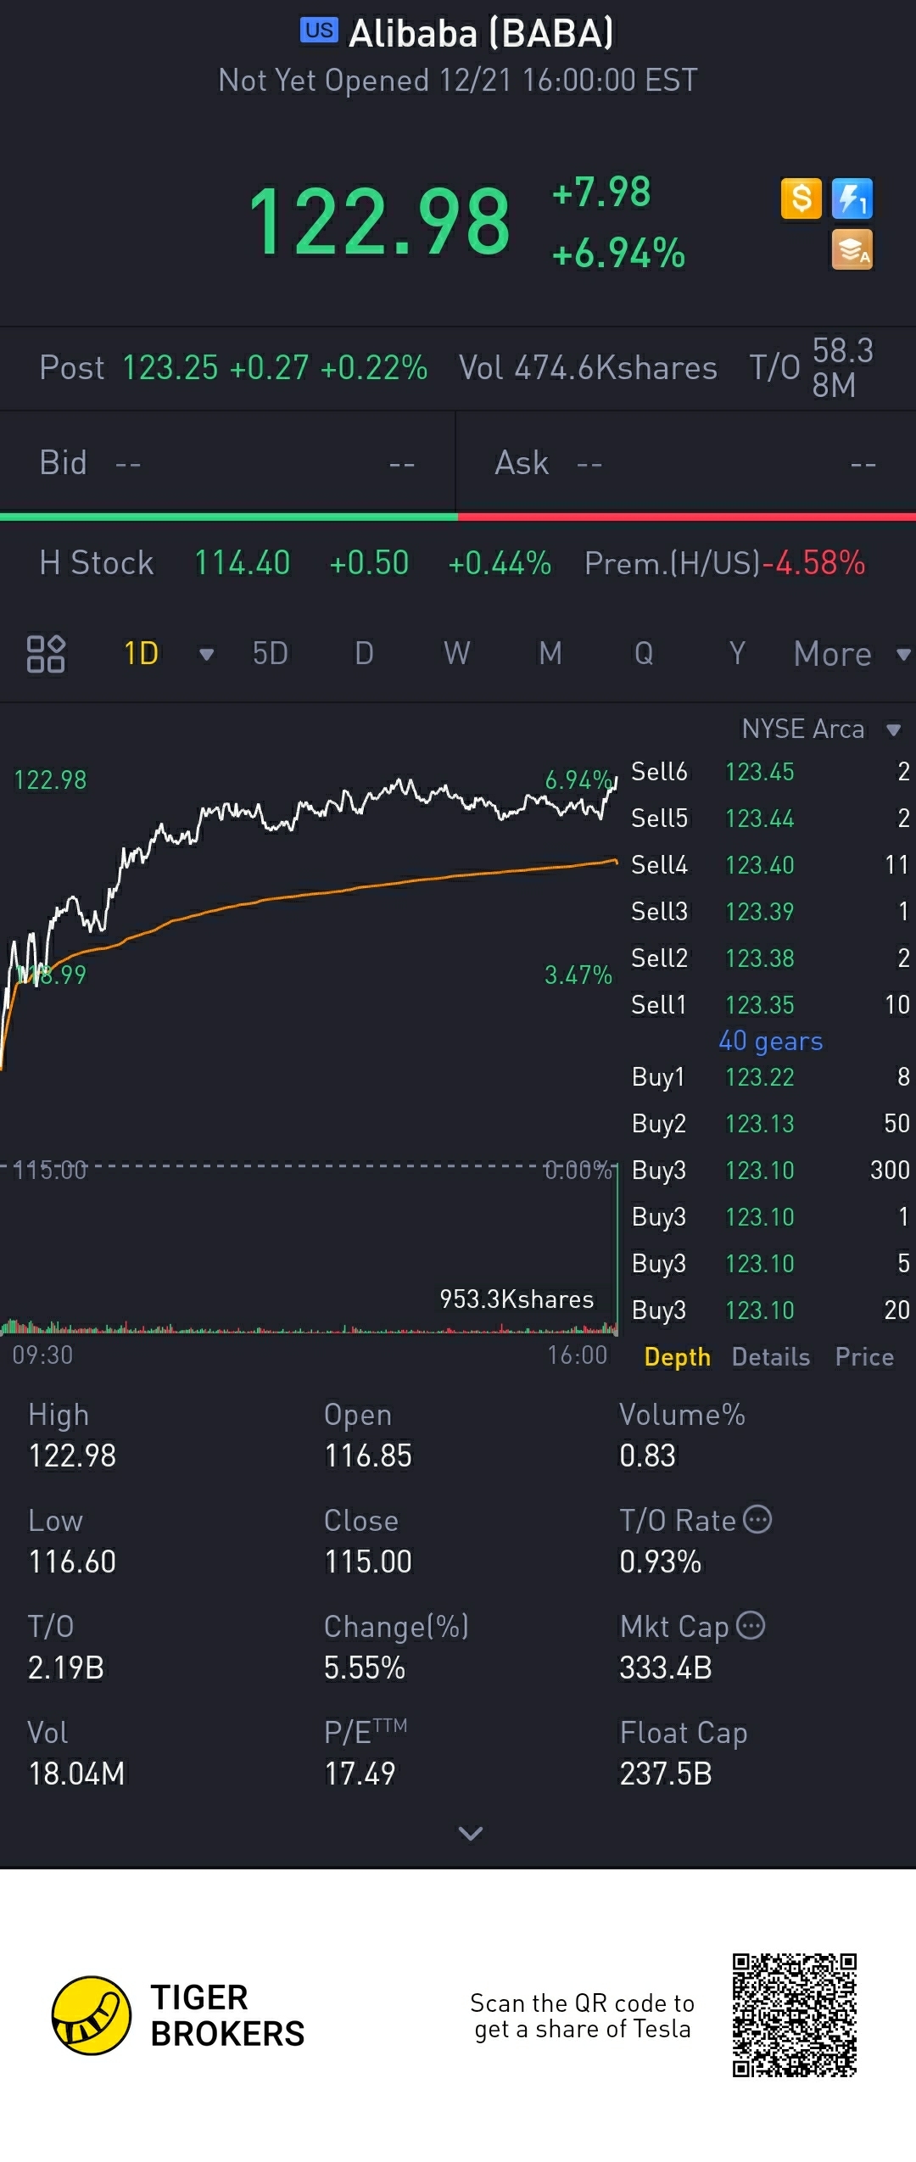Tap Buy3 row with quantity 20
Viewport: 916px width, 2162px height.
pyautogui.click(x=770, y=1310)
